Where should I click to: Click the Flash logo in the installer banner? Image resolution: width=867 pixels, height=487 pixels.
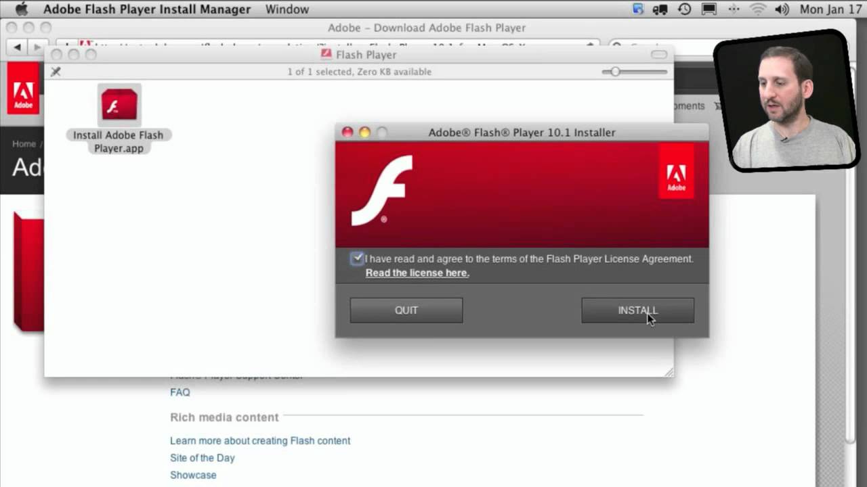click(382, 190)
